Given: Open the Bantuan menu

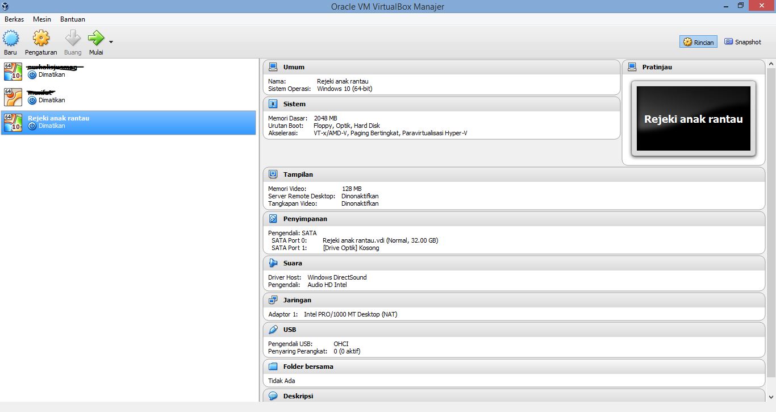Looking at the screenshot, I should click(x=73, y=19).
